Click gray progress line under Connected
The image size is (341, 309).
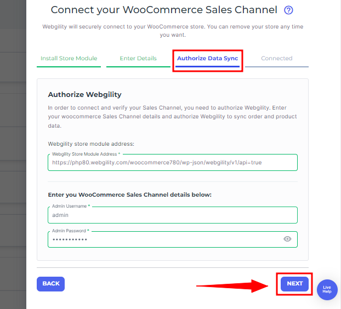(276, 67)
